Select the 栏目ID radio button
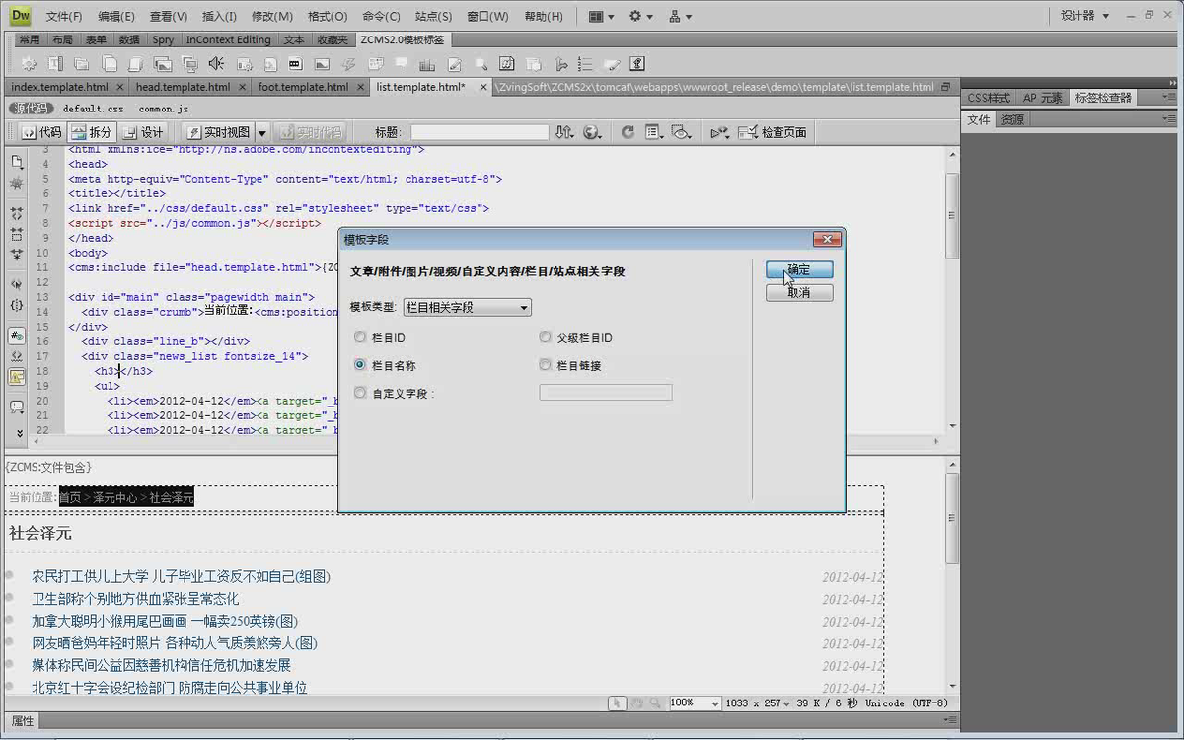This screenshot has width=1184, height=740. 360,336
